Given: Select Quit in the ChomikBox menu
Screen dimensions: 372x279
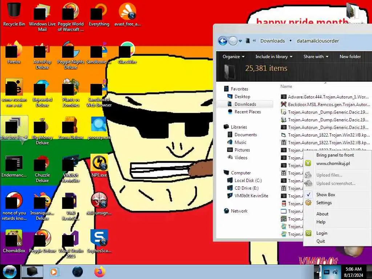Looking at the screenshot, I should click(320, 241).
